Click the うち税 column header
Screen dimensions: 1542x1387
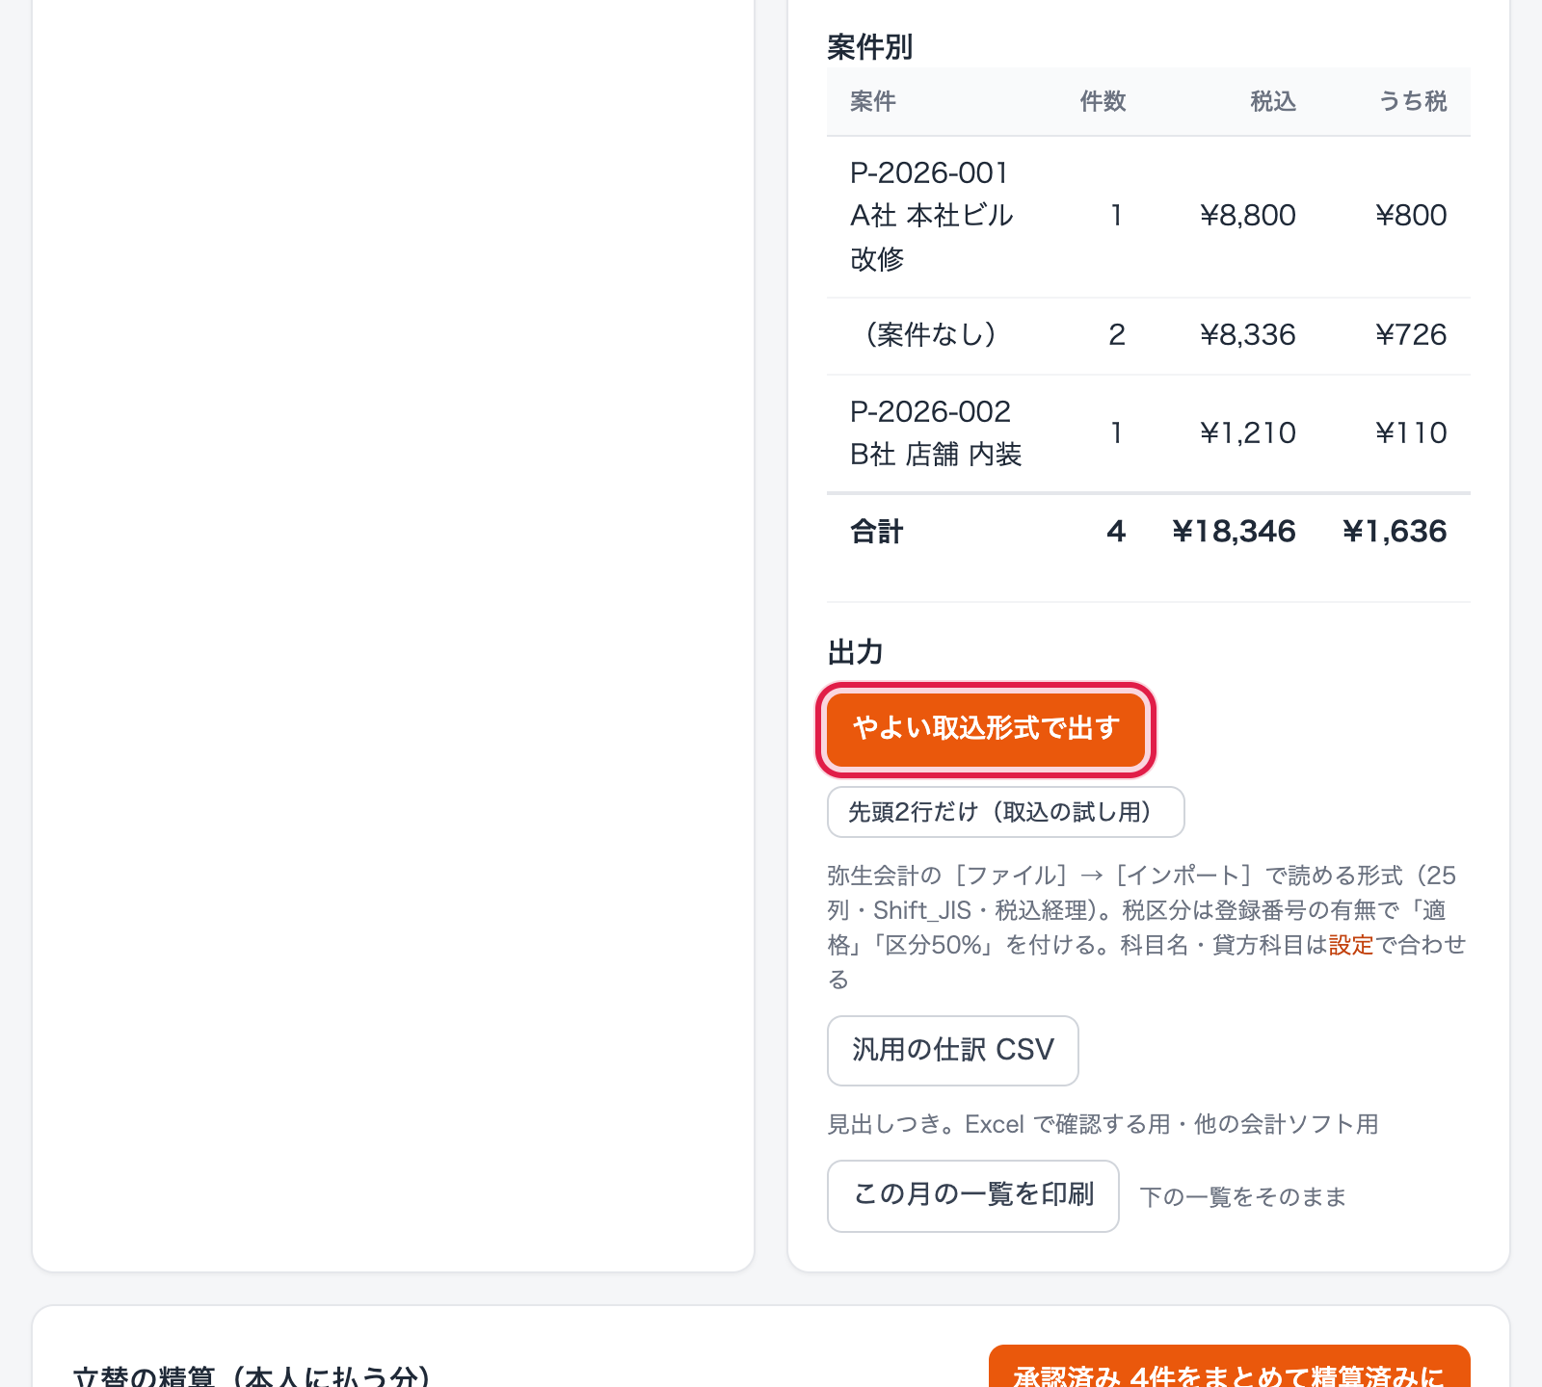1412,101
